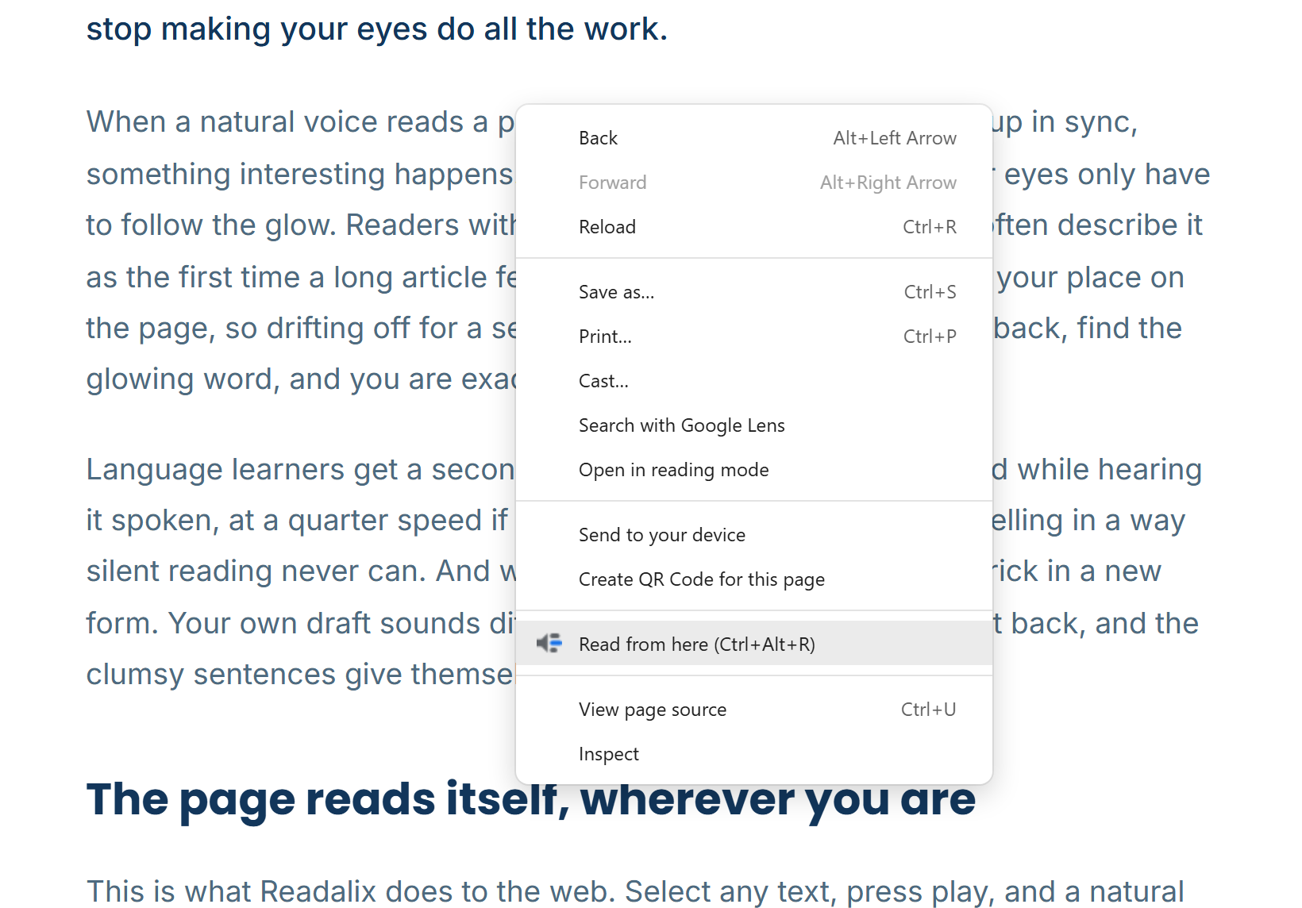Click the line 'stop making your eyes do all the work.'
Viewport: 1302px width, 908px height.
pyautogui.click(x=377, y=29)
